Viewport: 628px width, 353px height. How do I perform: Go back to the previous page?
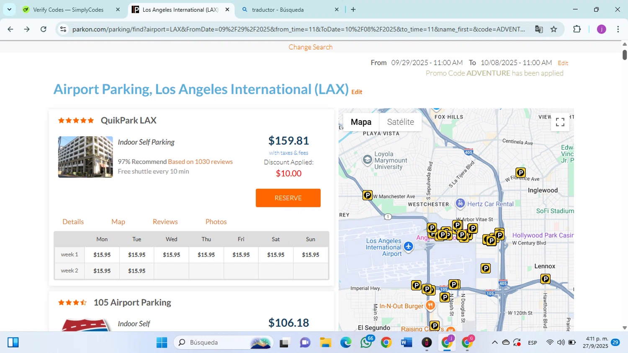[x=10, y=29]
